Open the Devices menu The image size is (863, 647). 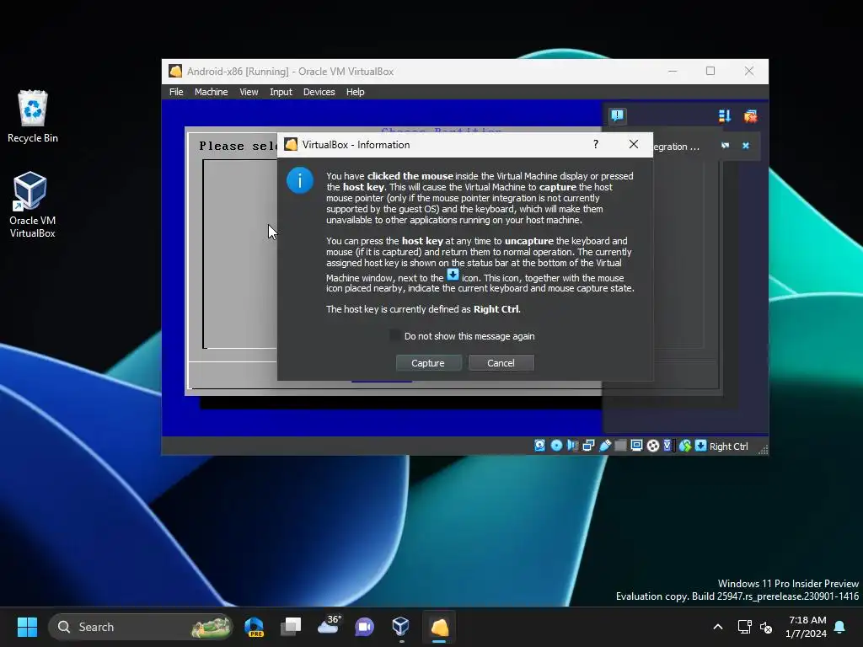pyautogui.click(x=319, y=92)
